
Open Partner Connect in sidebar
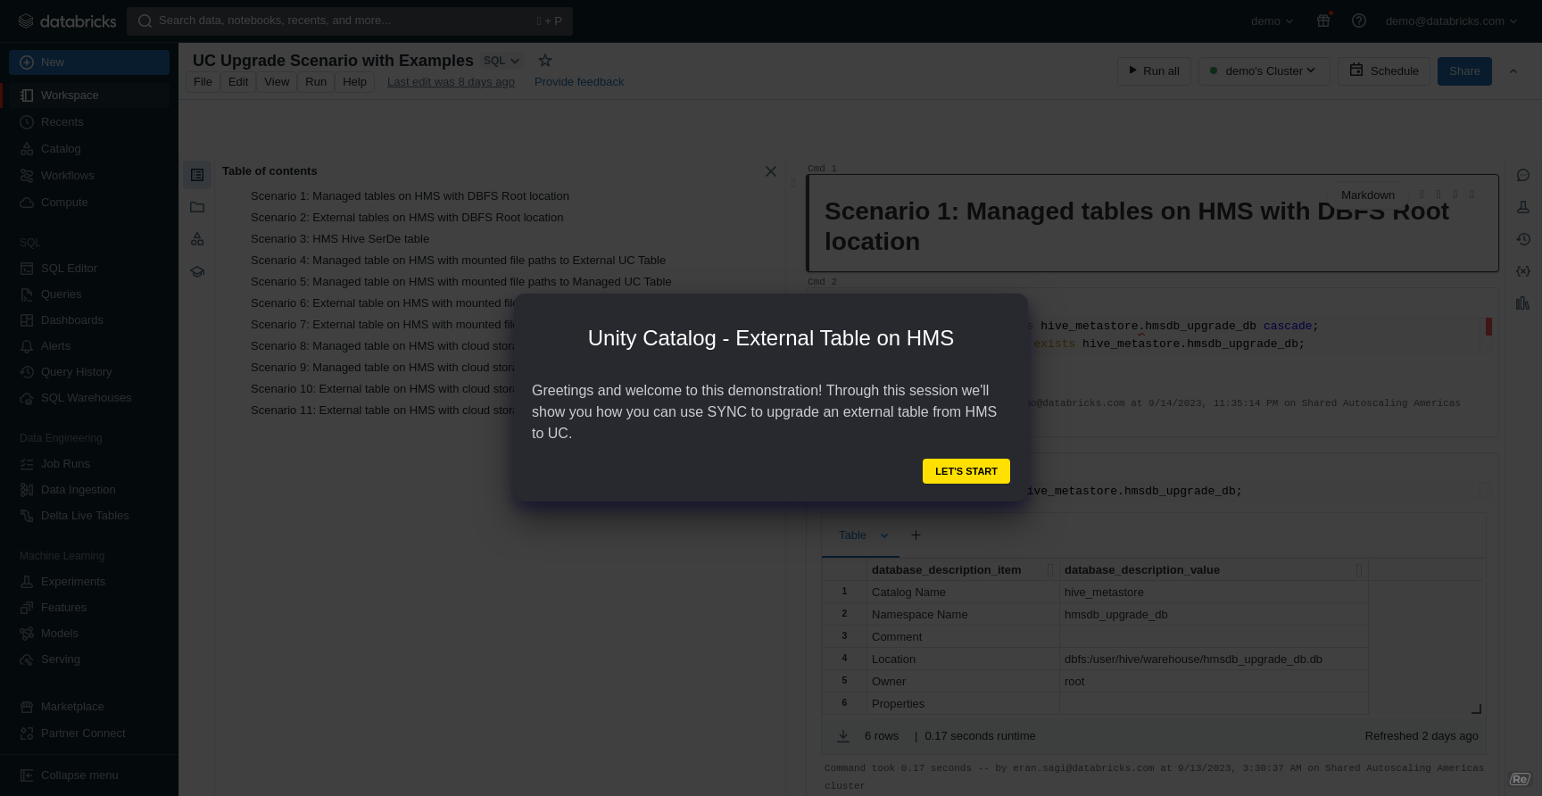point(89,734)
